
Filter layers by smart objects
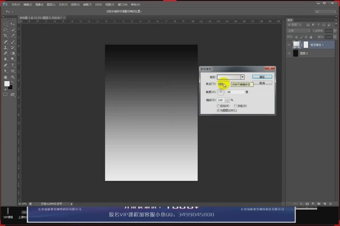[329, 25]
